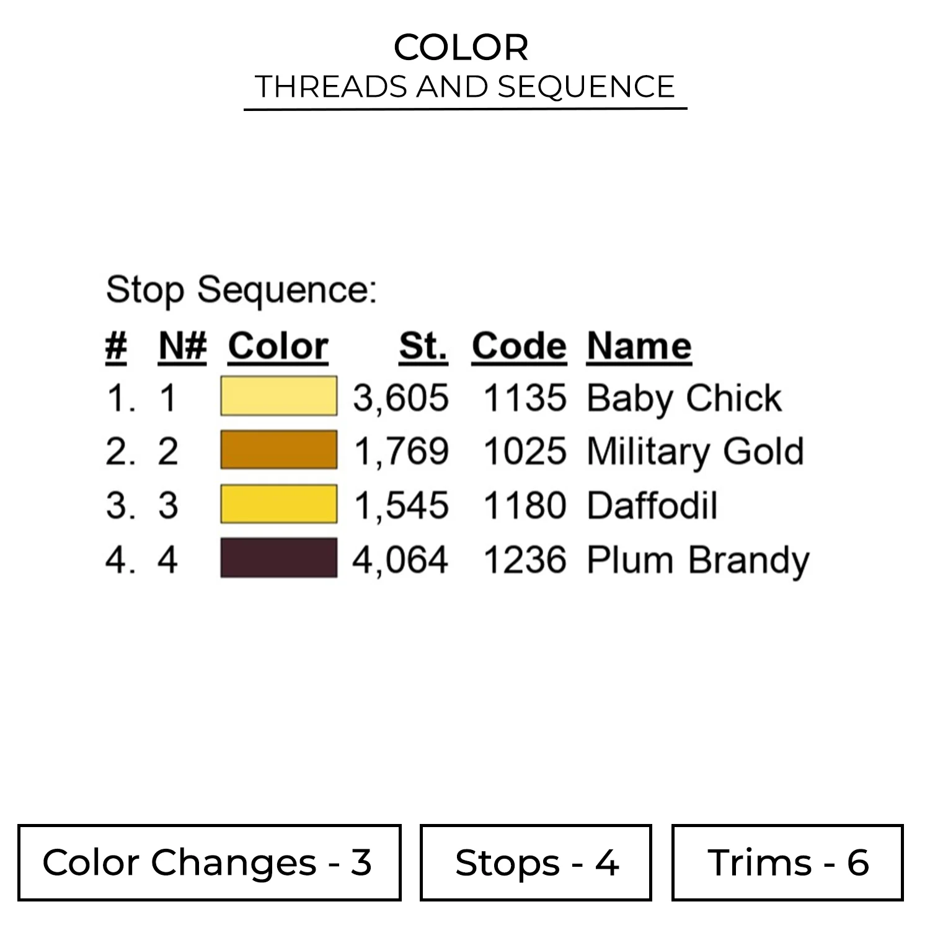Click thread code 1135

tap(525, 397)
